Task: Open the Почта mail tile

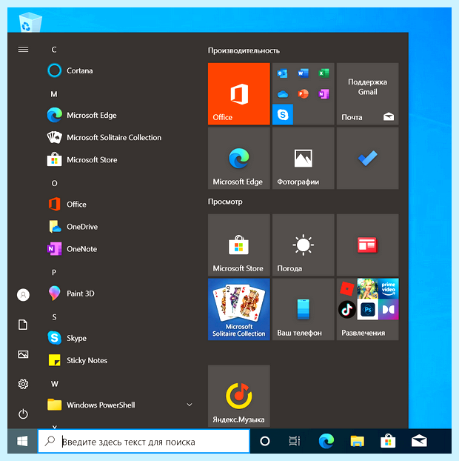Action: [367, 94]
